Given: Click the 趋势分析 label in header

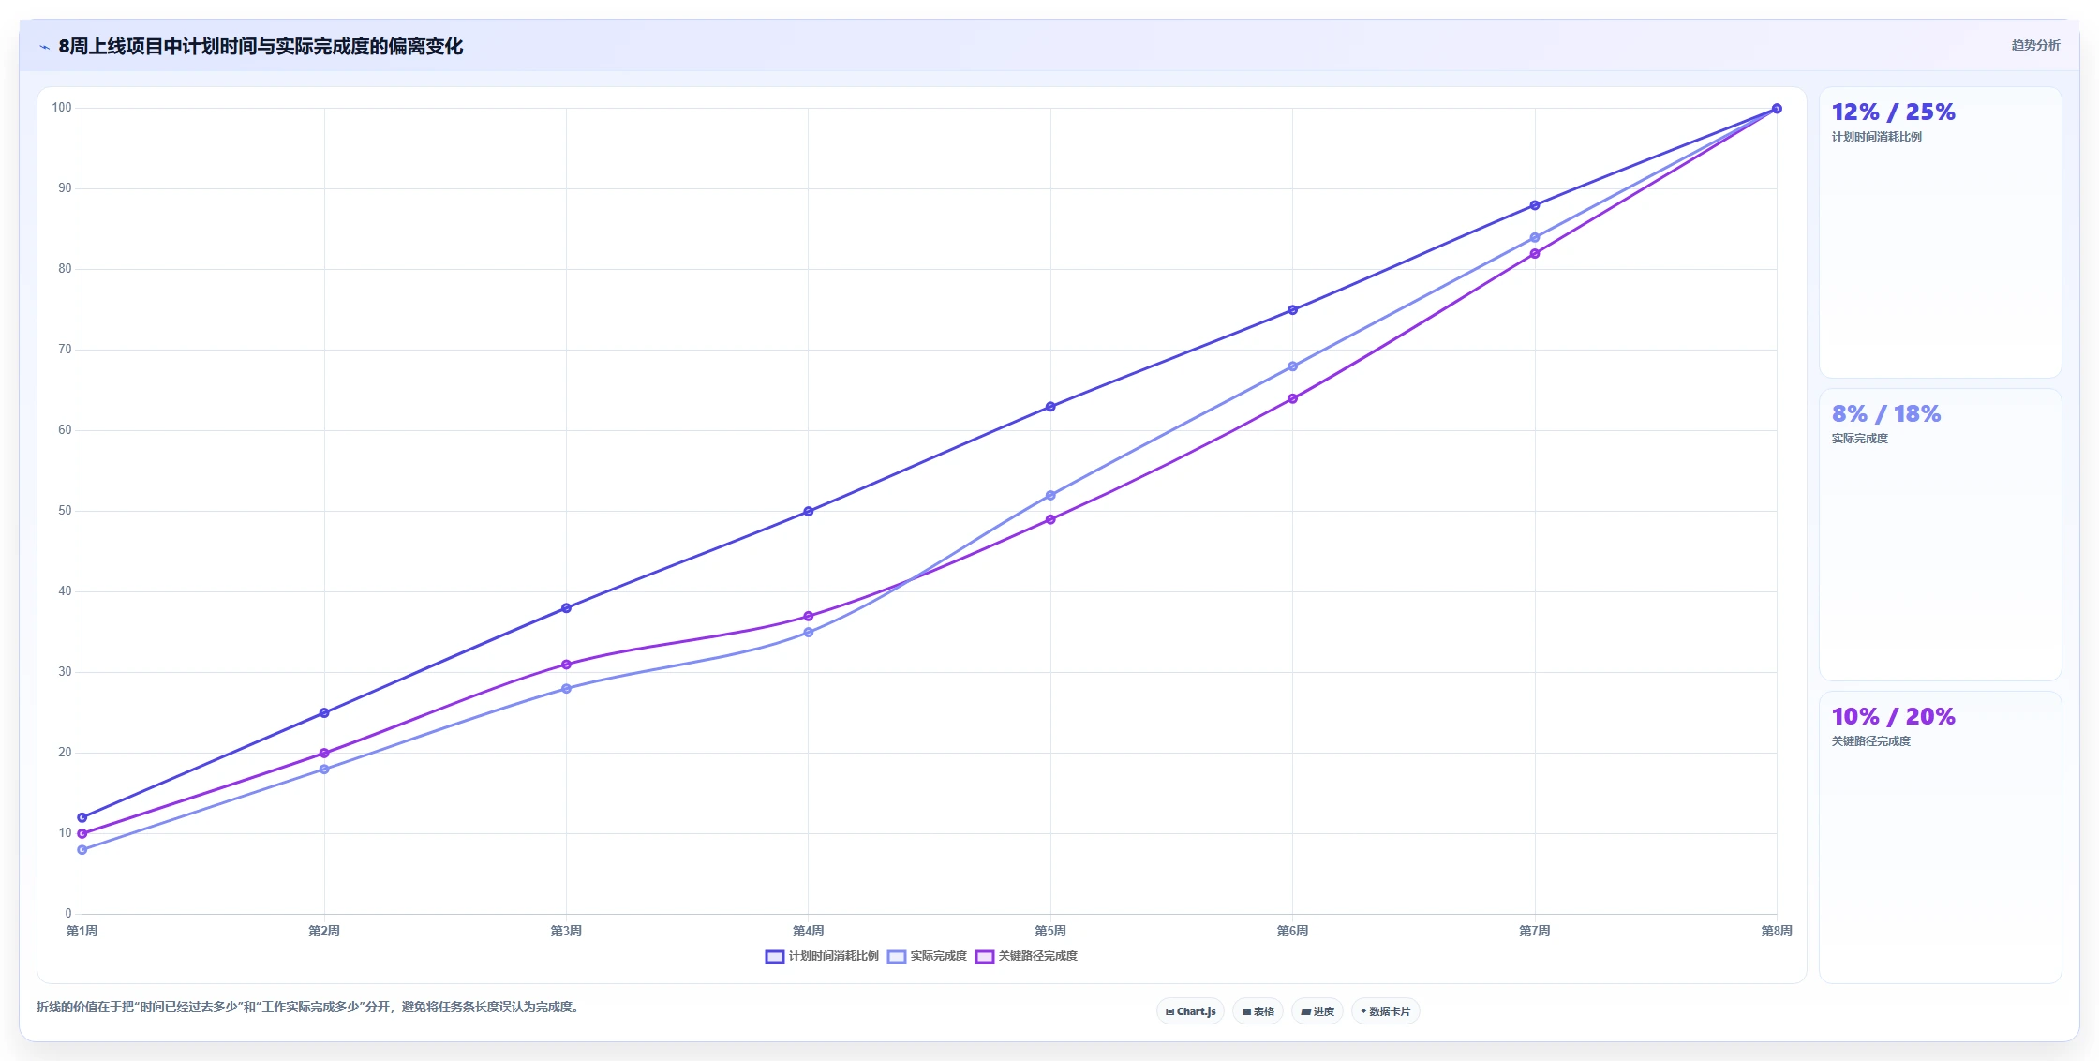Looking at the screenshot, I should tap(2035, 45).
